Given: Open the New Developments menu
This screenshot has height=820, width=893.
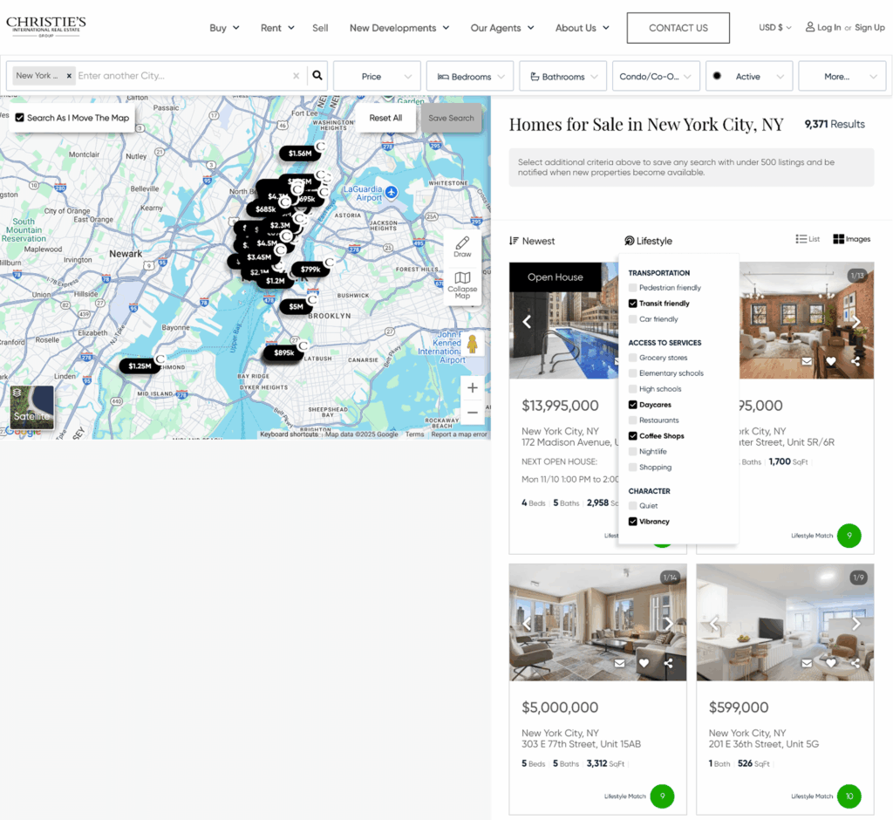Looking at the screenshot, I should coord(399,28).
